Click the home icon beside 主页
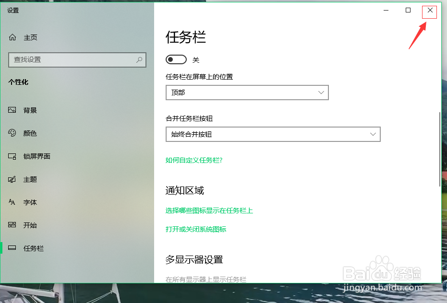 (x=12, y=37)
